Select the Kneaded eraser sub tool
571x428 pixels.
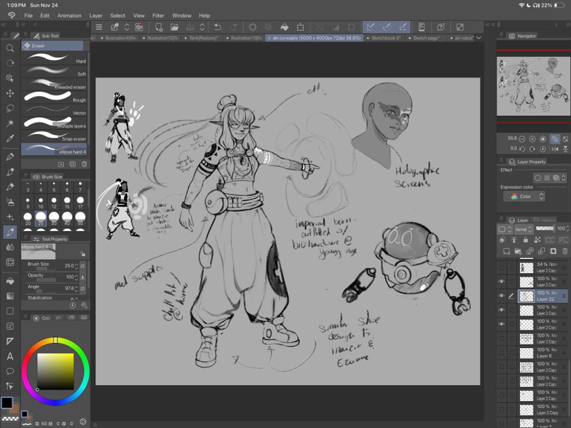point(55,85)
